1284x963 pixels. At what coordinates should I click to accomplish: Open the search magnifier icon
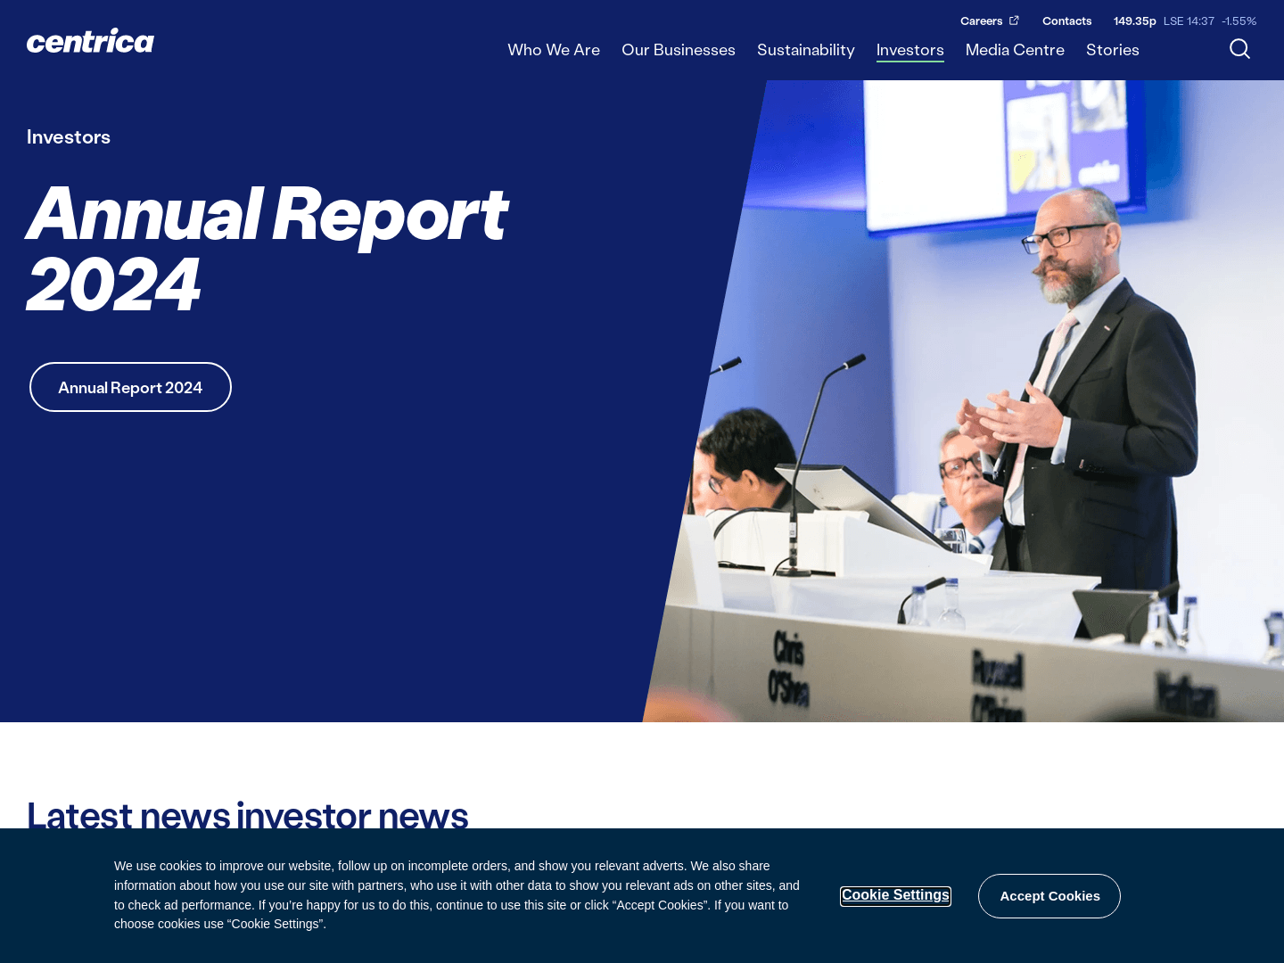(x=1239, y=49)
